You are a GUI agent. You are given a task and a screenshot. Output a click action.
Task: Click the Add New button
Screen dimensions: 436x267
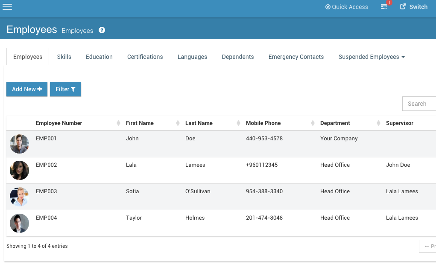coord(26,89)
